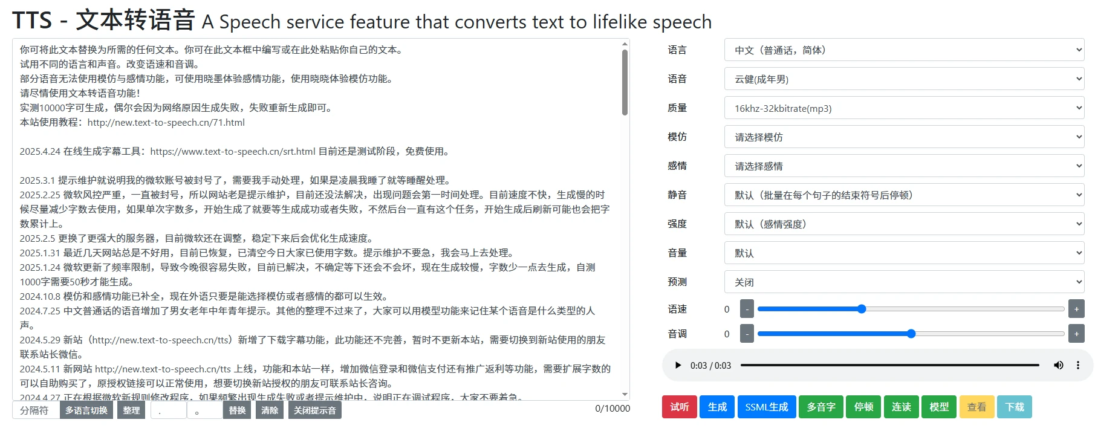Screen dimensions: 1095x431
Task: Select the 感情 emotion dropdown
Action: point(904,166)
